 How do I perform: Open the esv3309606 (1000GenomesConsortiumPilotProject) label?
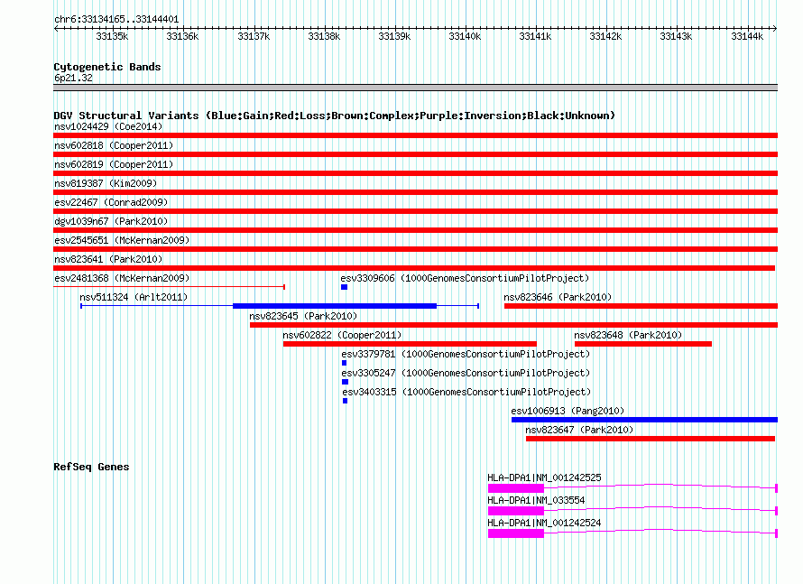click(x=465, y=278)
